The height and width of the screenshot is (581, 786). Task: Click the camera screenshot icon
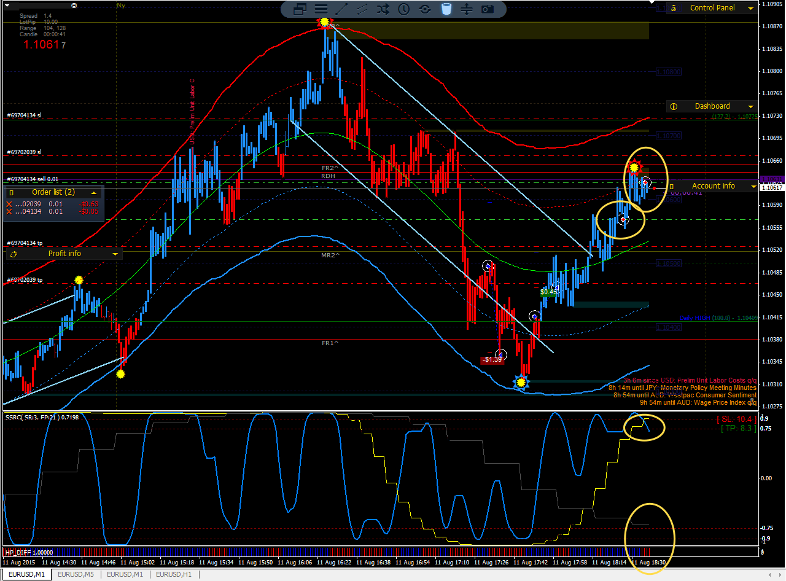[488, 9]
